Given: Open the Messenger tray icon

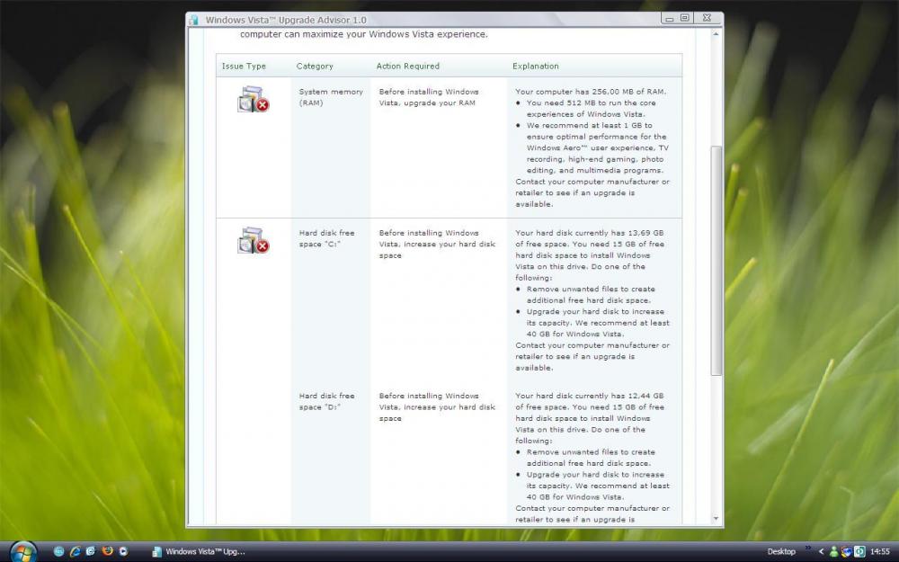Looking at the screenshot, I should 834,552.
